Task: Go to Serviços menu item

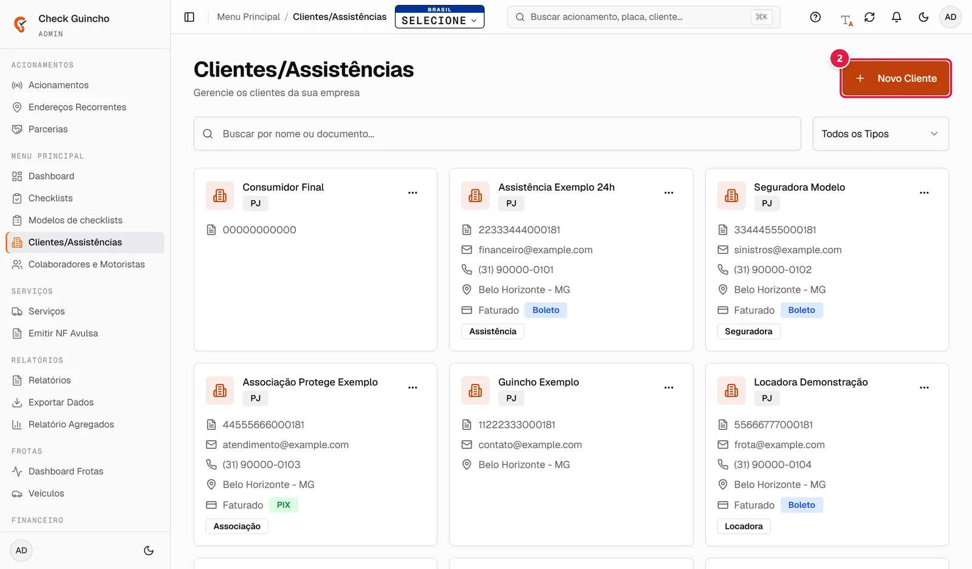Action: [85, 311]
